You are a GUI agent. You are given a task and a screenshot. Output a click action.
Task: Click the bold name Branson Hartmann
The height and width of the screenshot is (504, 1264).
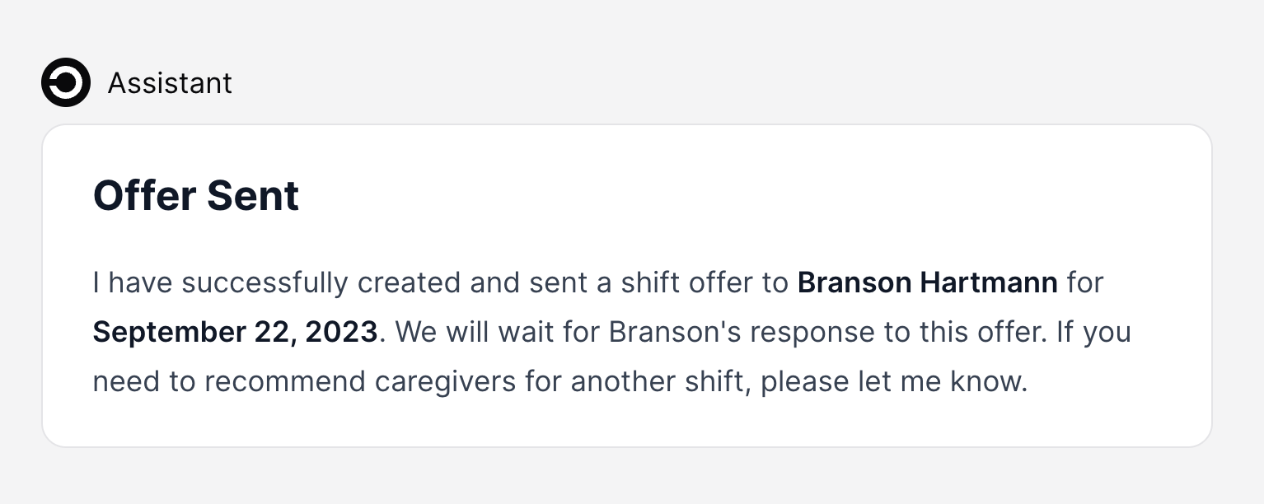[928, 282]
